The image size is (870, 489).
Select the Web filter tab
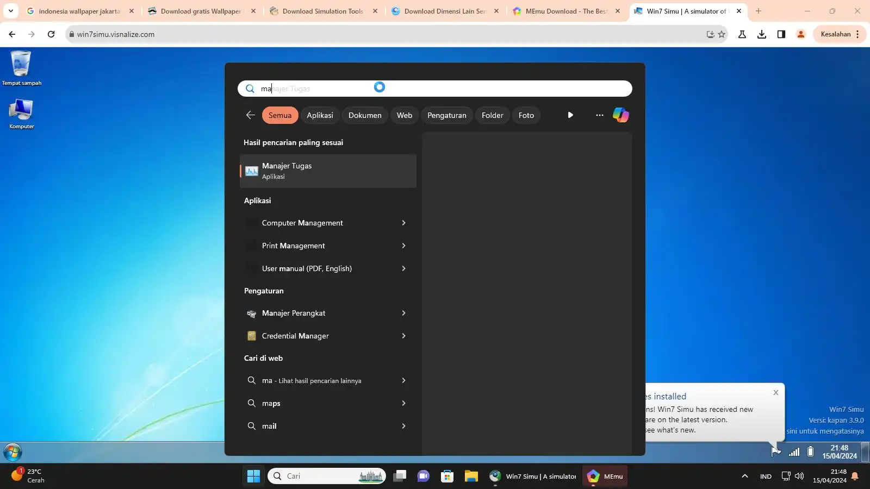(x=405, y=115)
